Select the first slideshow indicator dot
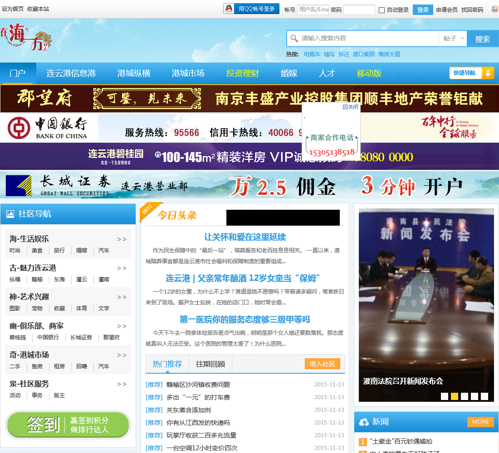This screenshot has width=499, height=453. click(444, 396)
